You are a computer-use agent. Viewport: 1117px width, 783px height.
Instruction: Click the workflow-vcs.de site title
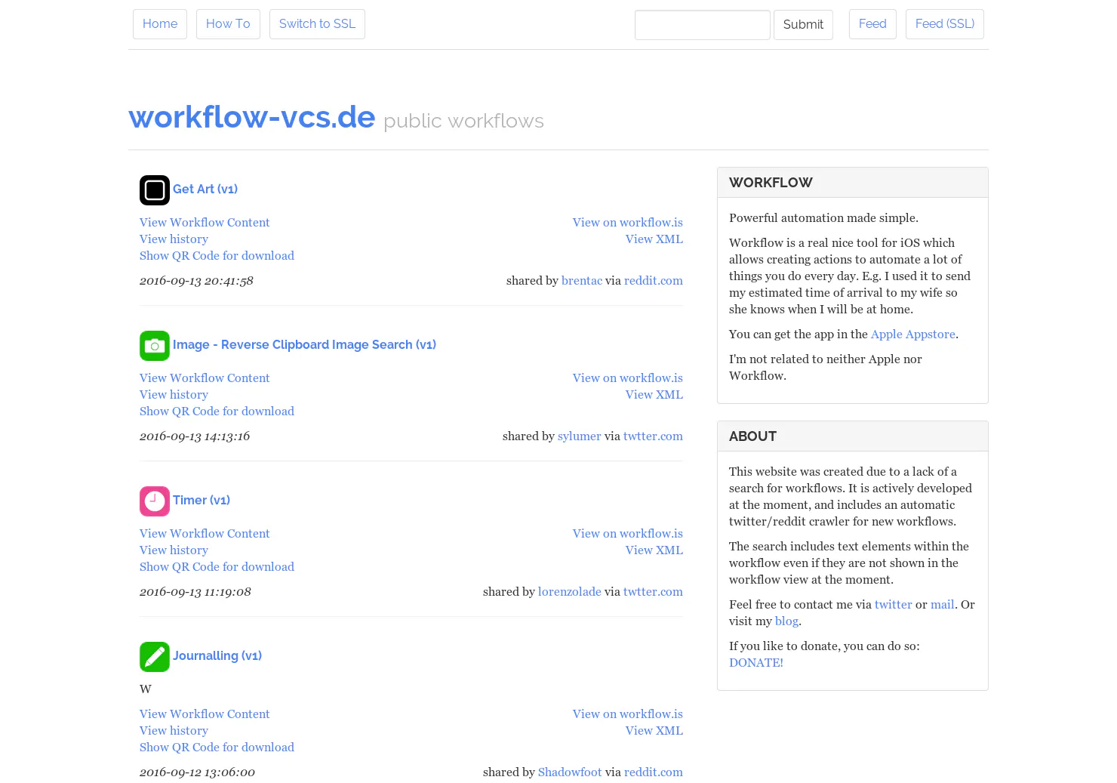[x=252, y=117]
